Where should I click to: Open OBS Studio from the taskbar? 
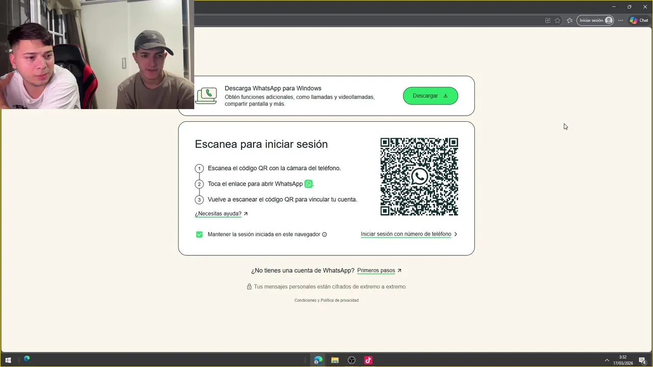pos(351,360)
